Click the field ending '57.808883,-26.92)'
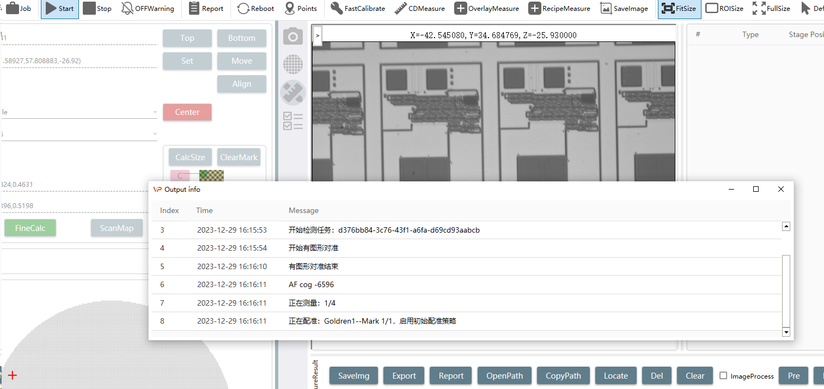This screenshot has height=389, width=824. pos(80,61)
